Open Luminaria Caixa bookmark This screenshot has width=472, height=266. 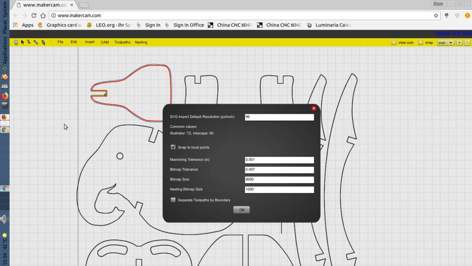click(329, 25)
